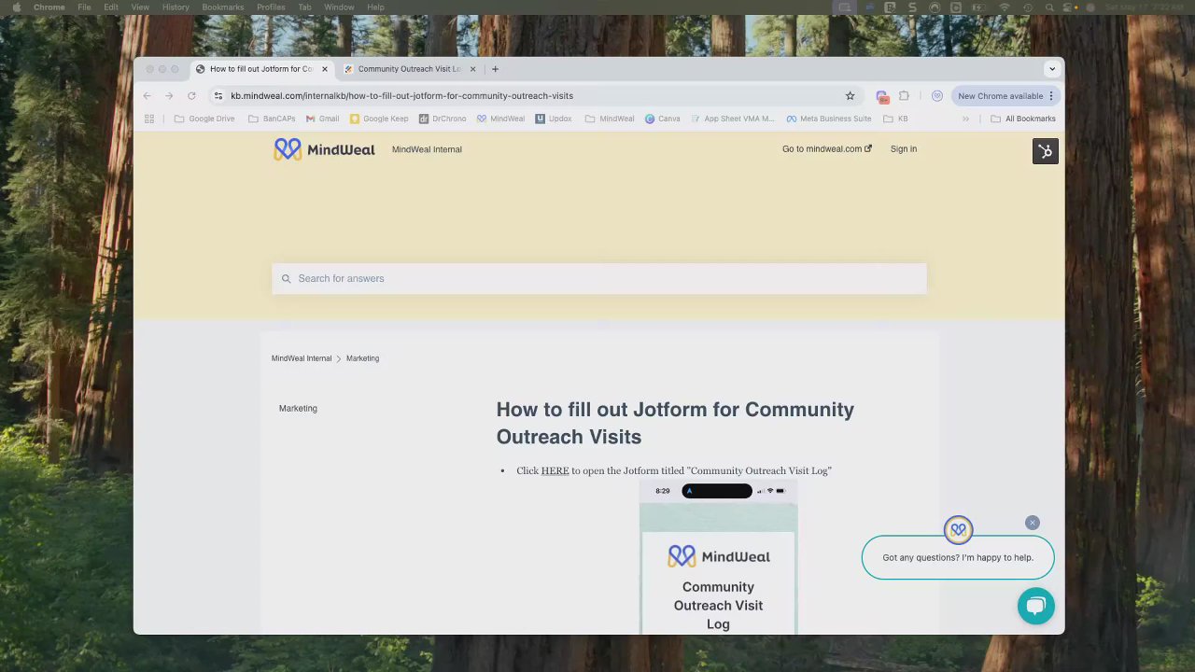Open the Window menu
The width and height of the screenshot is (1195, 672).
[339, 7]
